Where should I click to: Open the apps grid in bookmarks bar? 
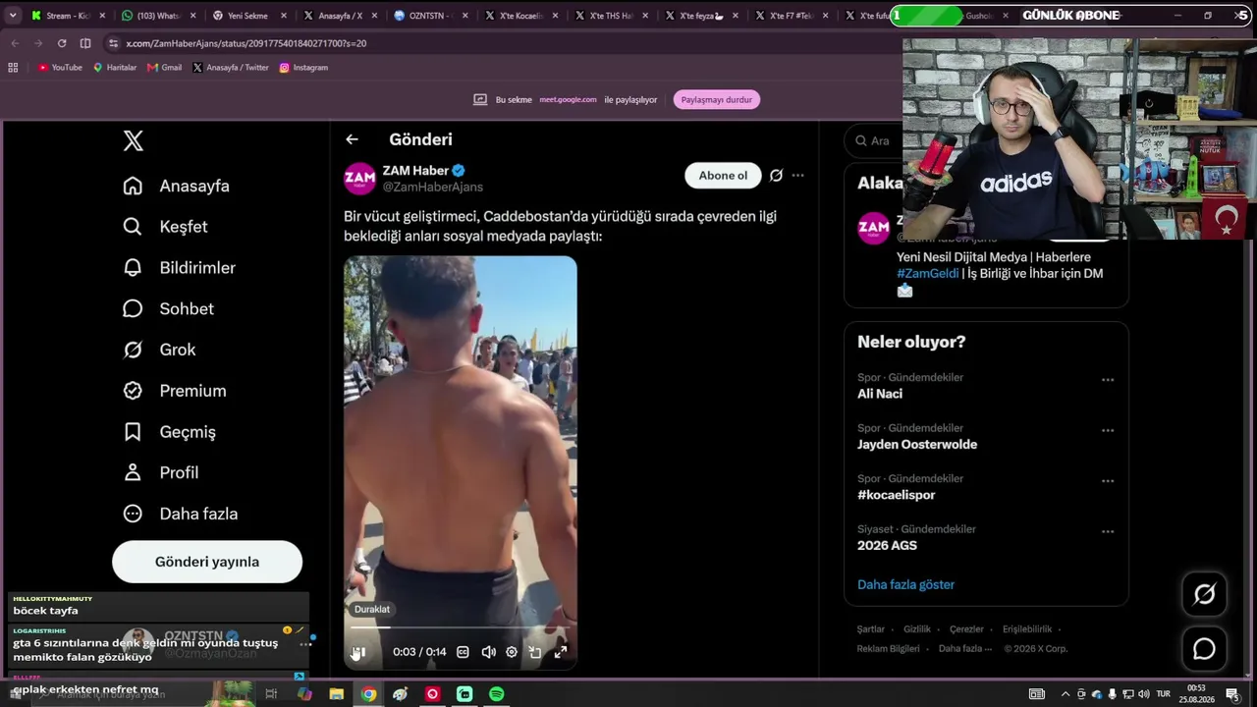pyautogui.click(x=13, y=68)
